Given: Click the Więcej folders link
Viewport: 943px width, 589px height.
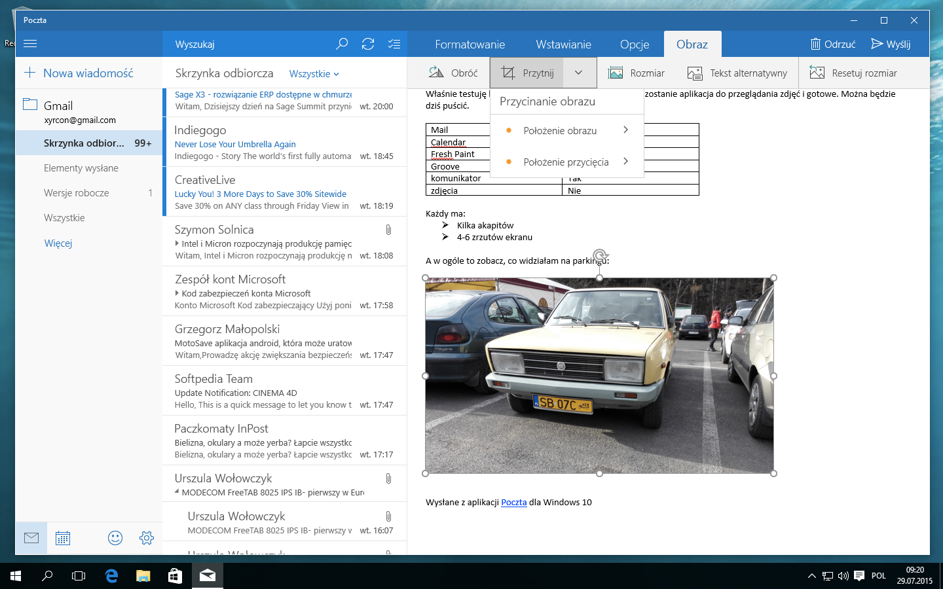Looking at the screenshot, I should coord(58,243).
